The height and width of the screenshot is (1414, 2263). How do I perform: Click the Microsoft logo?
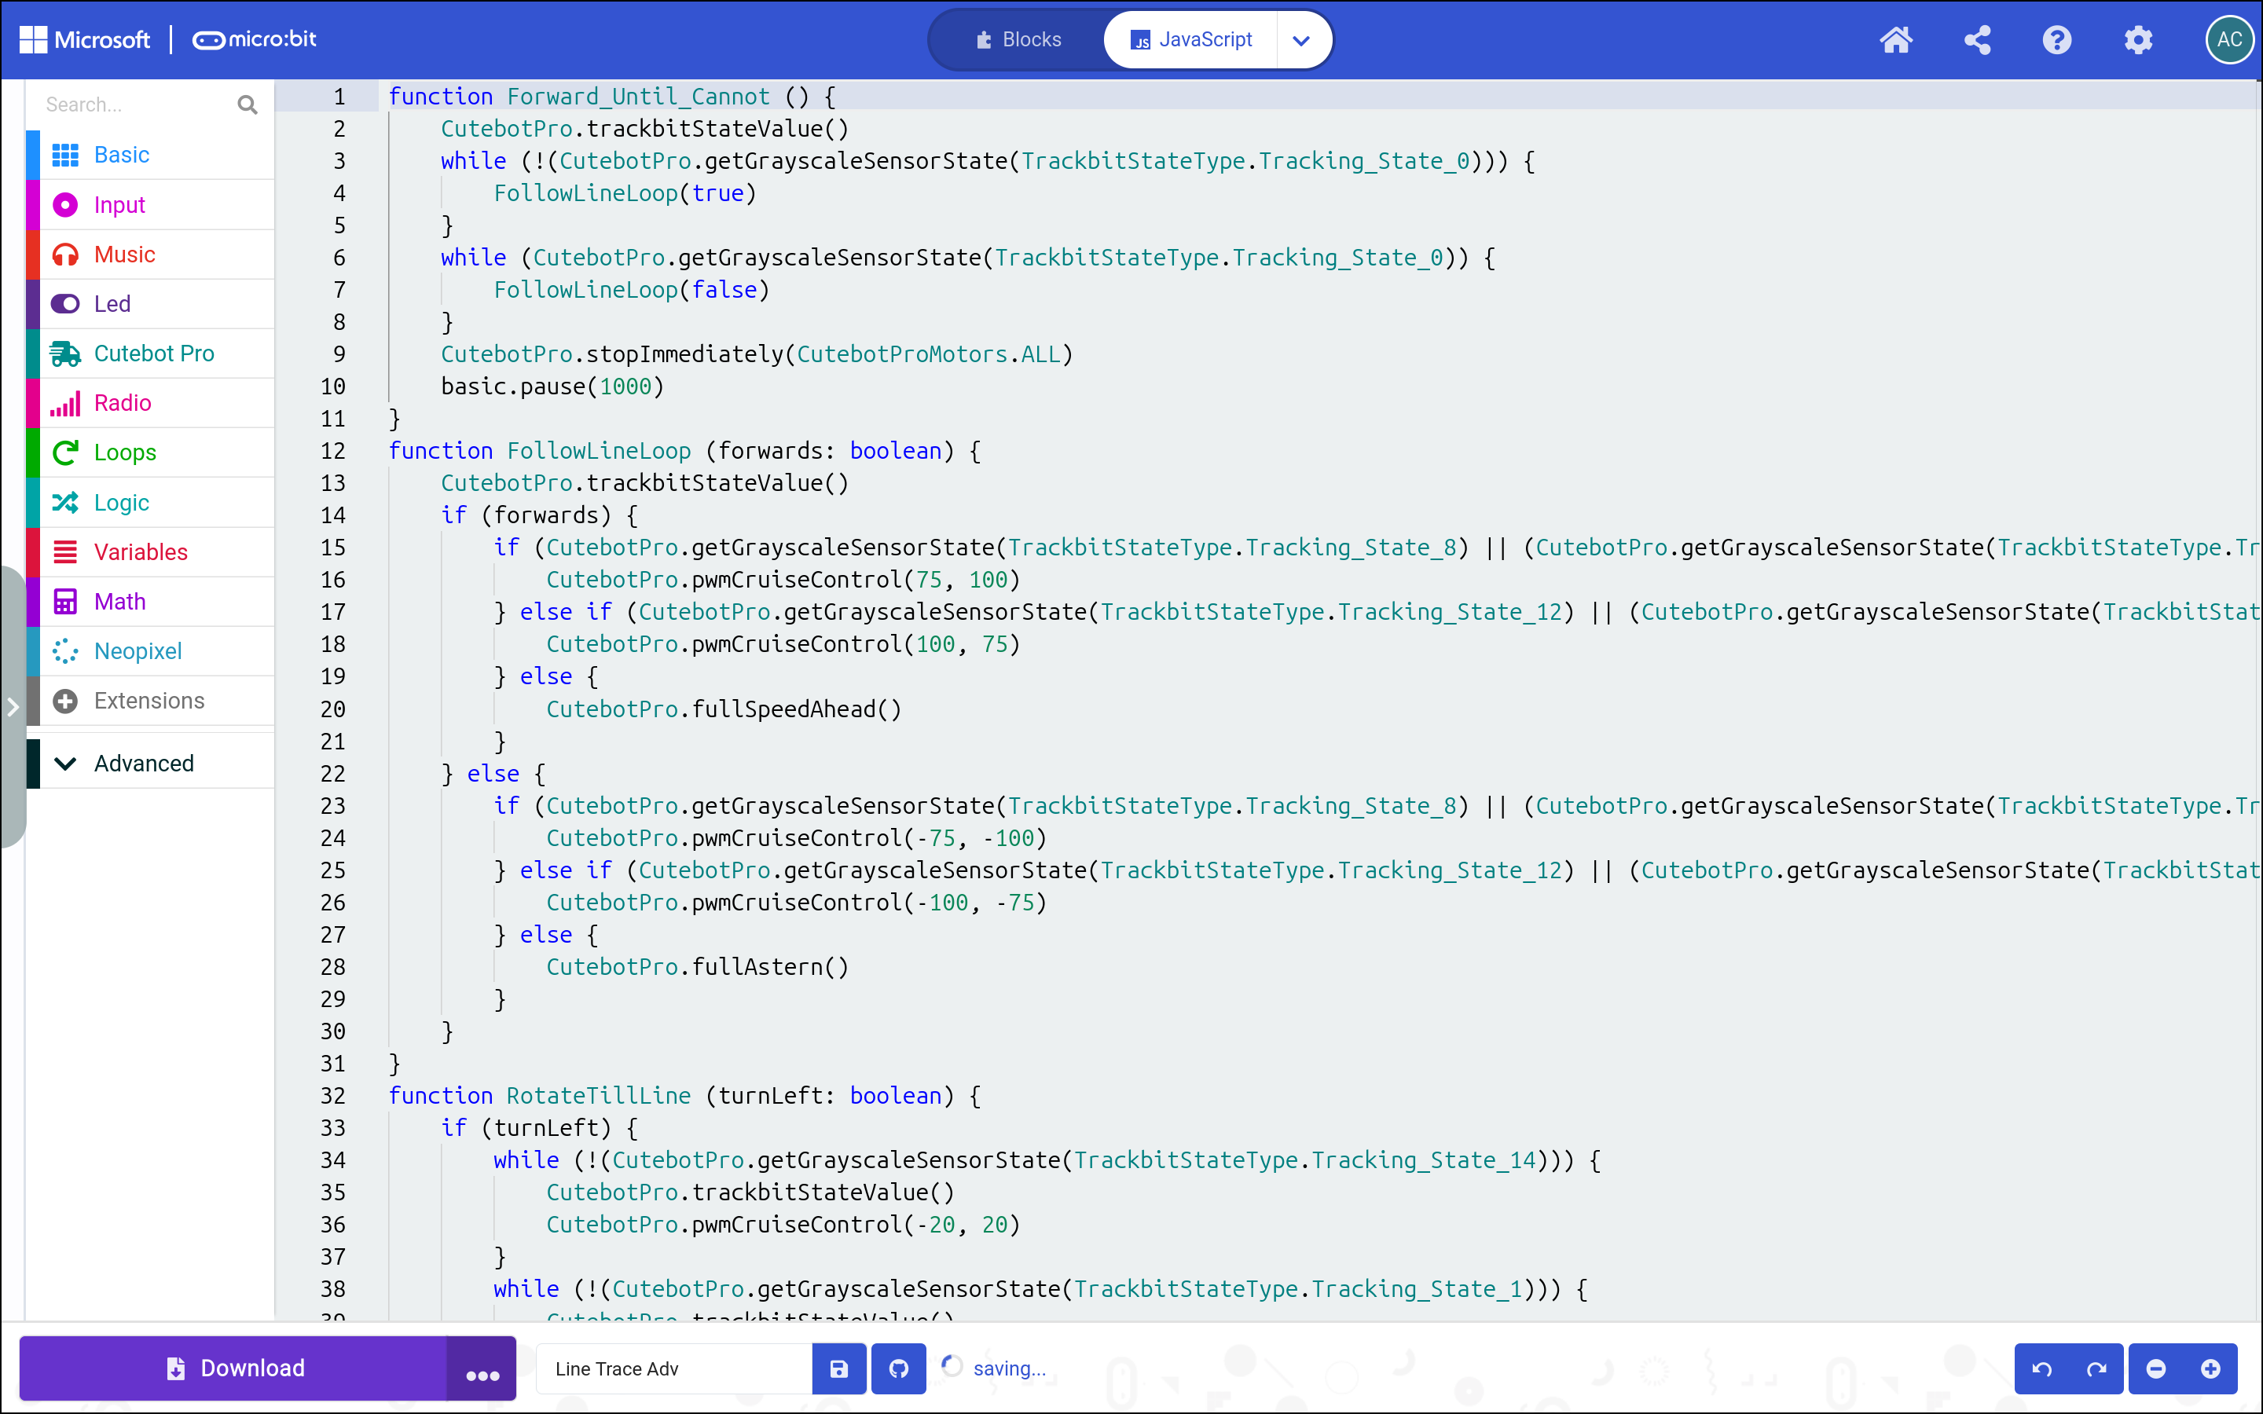(x=84, y=39)
